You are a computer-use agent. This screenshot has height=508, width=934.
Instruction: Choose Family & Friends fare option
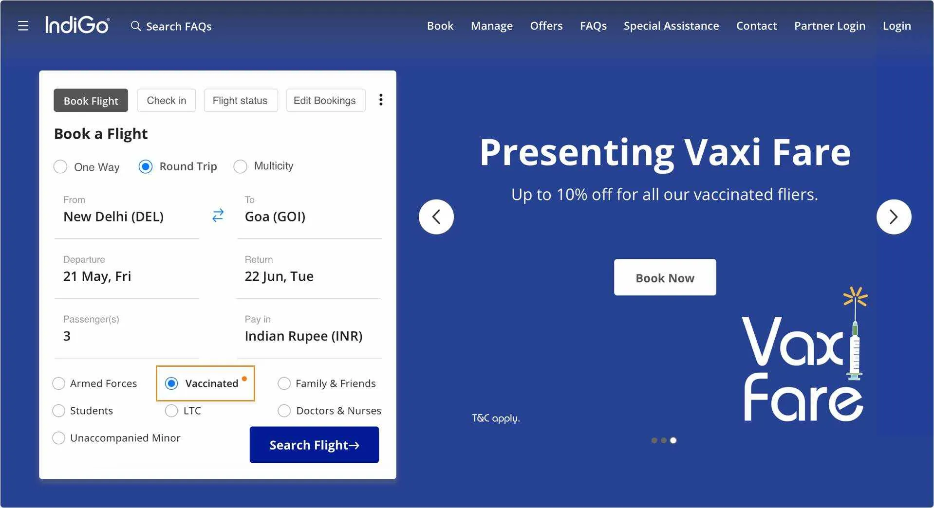pos(327,383)
